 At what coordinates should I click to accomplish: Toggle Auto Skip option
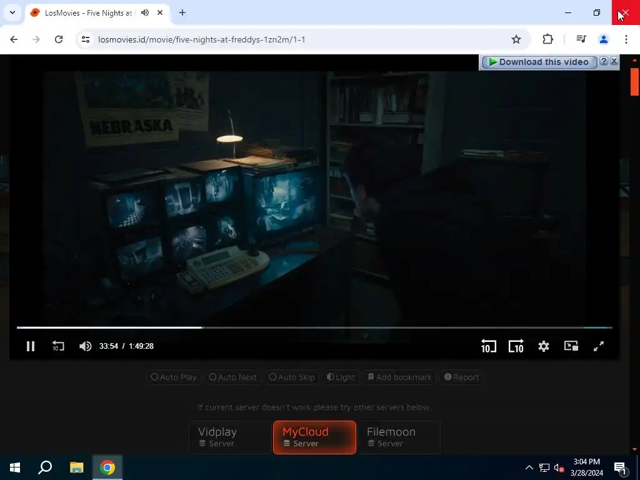click(292, 377)
